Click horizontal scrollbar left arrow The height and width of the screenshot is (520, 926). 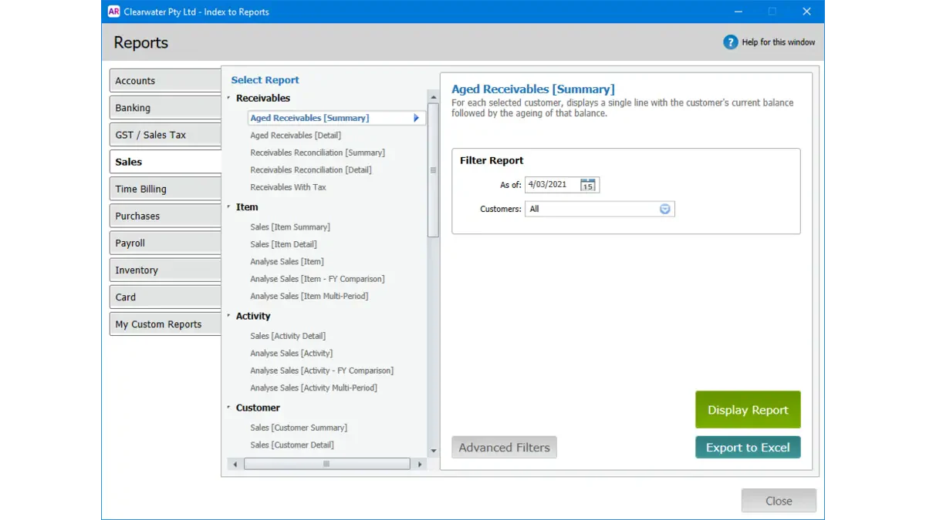(235, 465)
